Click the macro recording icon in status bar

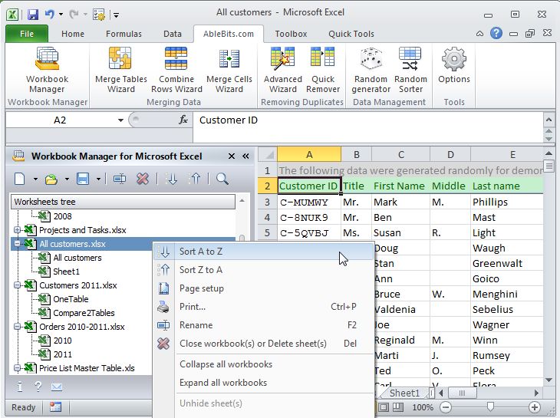(x=55, y=407)
